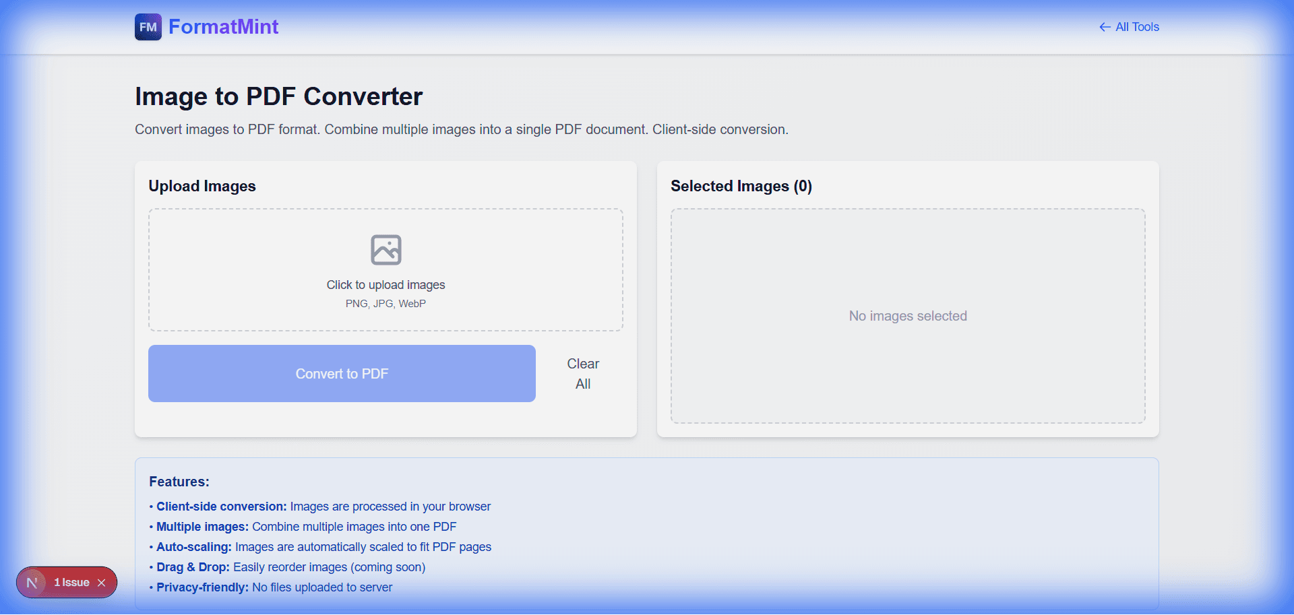Click the FormatMint brand name
The height and width of the screenshot is (615, 1294).
pyautogui.click(x=223, y=27)
